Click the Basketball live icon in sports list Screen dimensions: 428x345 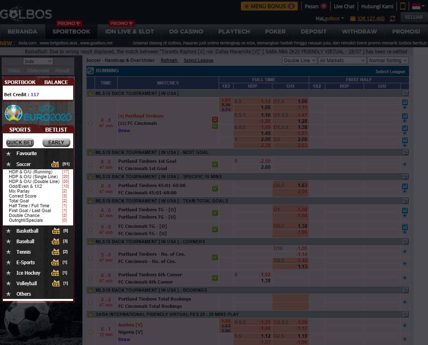56,231
